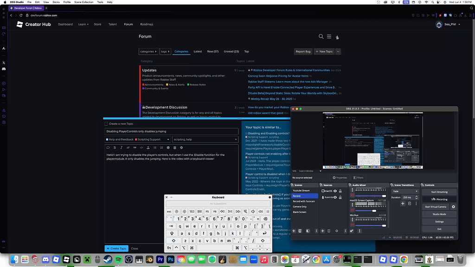Viewport: 475px width, 267px height.
Task: Open forum search magnifier icon
Action: tap(321, 36)
